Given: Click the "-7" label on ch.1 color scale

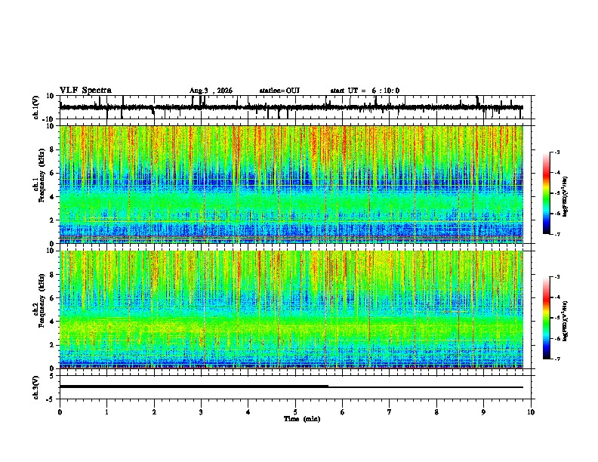Looking at the screenshot, I should pos(557,234).
